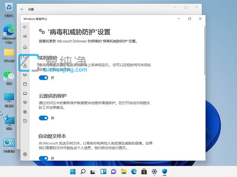Open File Explorer from taskbar
Viewport: 237px width, 177px height.
pyautogui.click(x=124, y=171)
